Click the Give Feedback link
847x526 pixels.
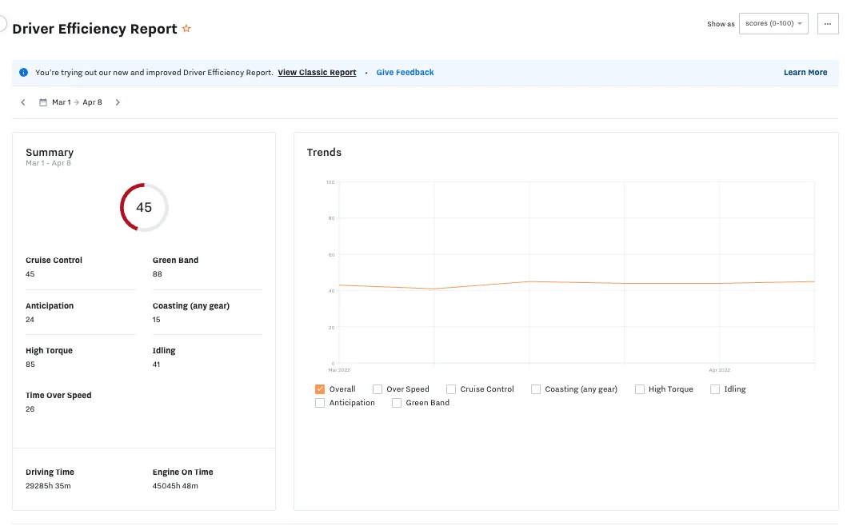406,73
